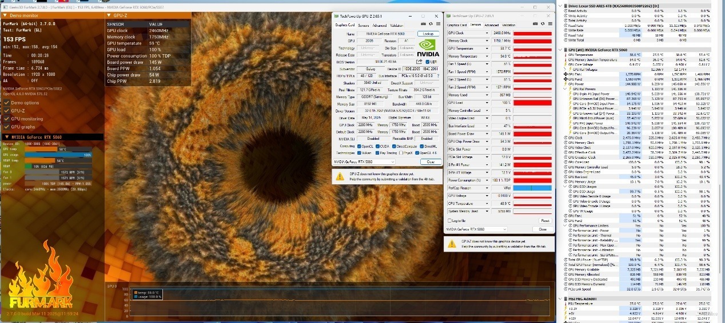
Task: Open the GPU Temperature sensor dropdown
Action: [x=487, y=49]
